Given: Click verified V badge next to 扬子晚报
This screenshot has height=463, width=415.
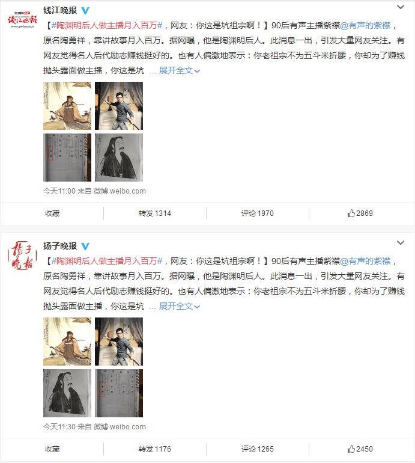Looking at the screenshot, I should 85,247.
